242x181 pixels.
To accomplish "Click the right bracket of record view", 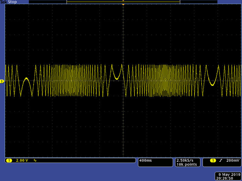I will pos(180,2).
